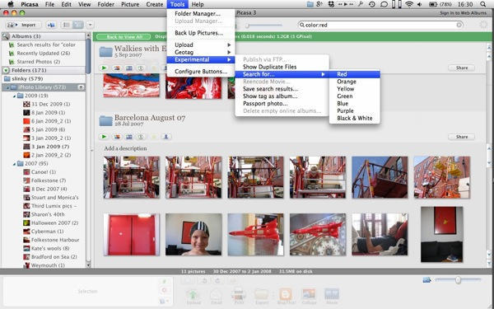The height and width of the screenshot is (309, 494).
Task: Click the BlogThis icon in bottom toolbar
Action: point(286,297)
